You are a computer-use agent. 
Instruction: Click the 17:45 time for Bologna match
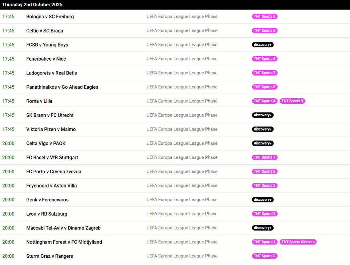pyautogui.click(x=8, y=17)
